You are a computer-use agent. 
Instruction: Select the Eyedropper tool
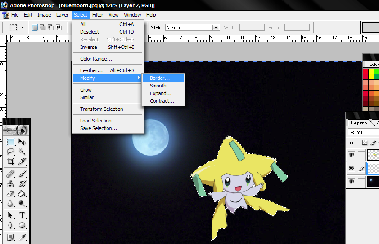coord(22,237)
